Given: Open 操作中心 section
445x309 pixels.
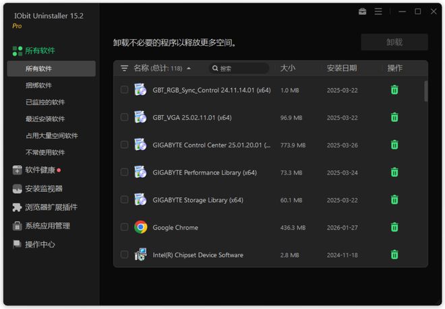Looking at the screenshot, I should (40, 244).
